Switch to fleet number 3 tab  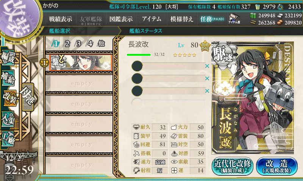click(78, 44)
